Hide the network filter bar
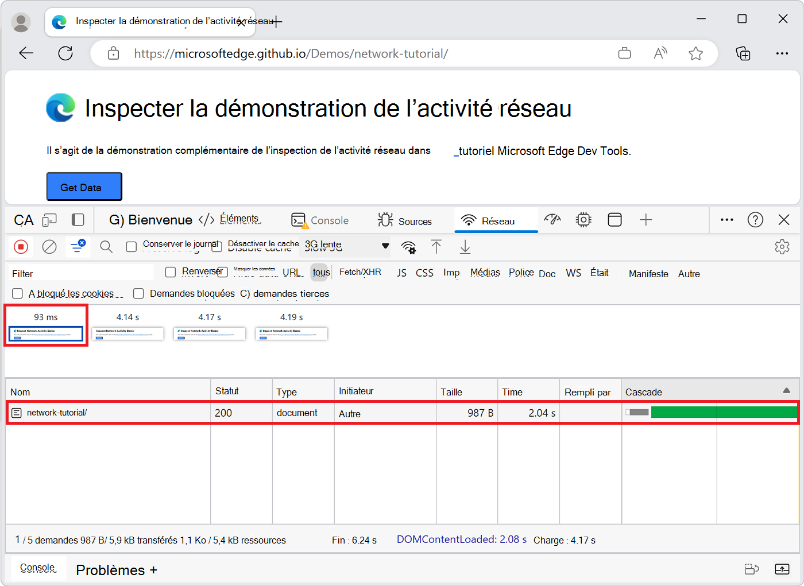The image size is (804, 586). (x=78, y=246)
